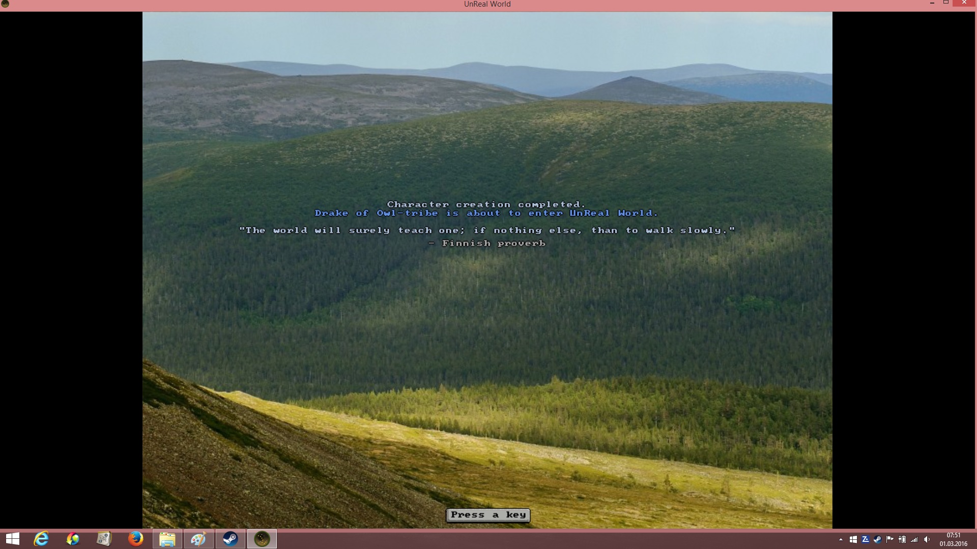Open ZoneAlarm from the system tray

pyautogui.click(x=865, y=539)
